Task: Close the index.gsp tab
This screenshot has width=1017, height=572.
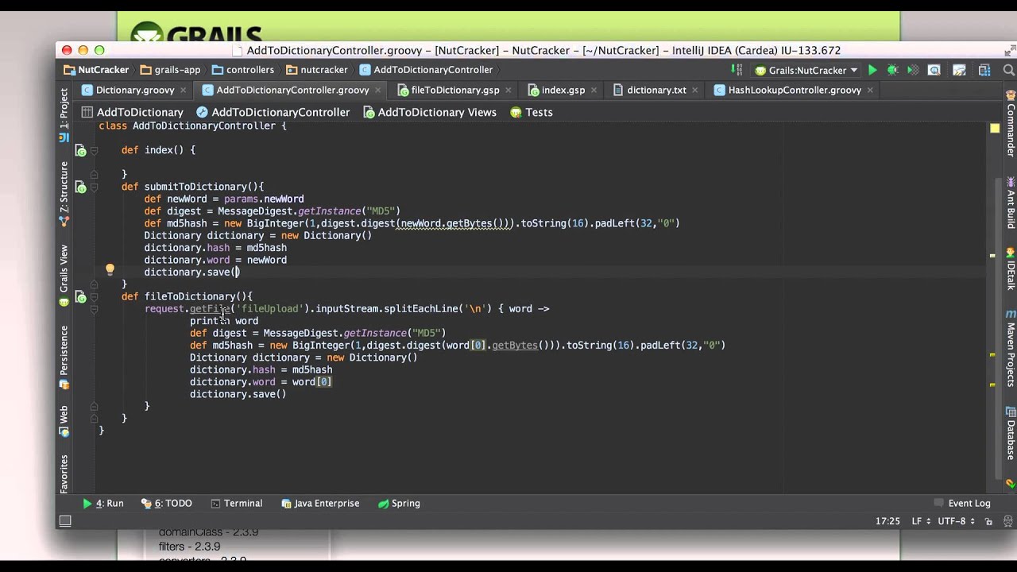Action: (594, 91)
